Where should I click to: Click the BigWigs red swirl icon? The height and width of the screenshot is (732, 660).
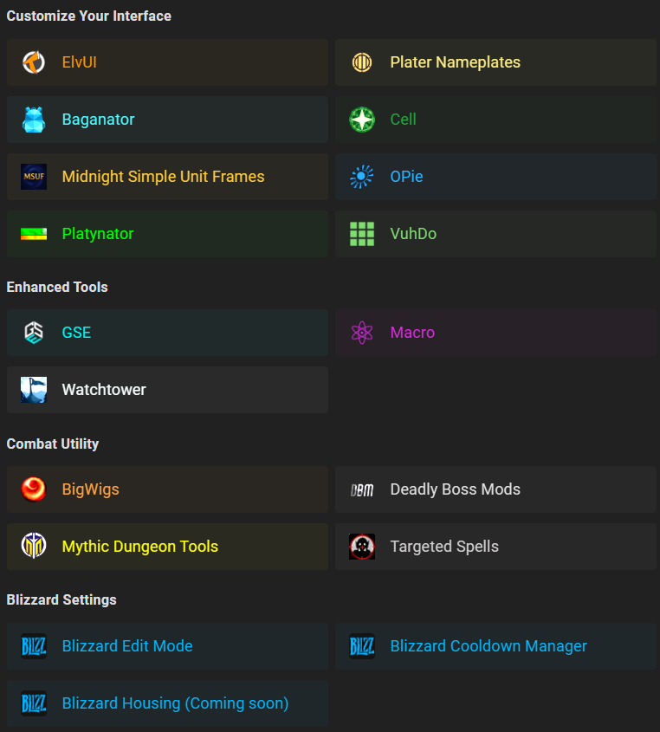(x=34, y=489)
